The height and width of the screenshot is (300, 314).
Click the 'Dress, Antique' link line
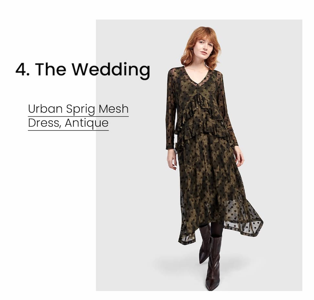(x=68, y=123)
